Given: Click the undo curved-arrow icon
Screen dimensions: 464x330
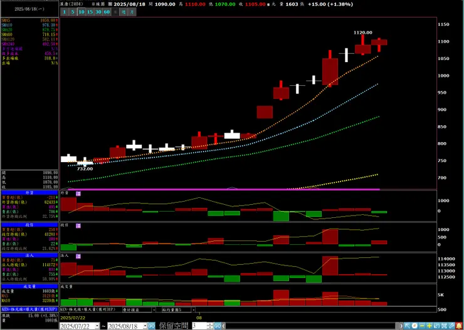Looking at the screenshot, I should pyautogui.click(x=437, y=326).
